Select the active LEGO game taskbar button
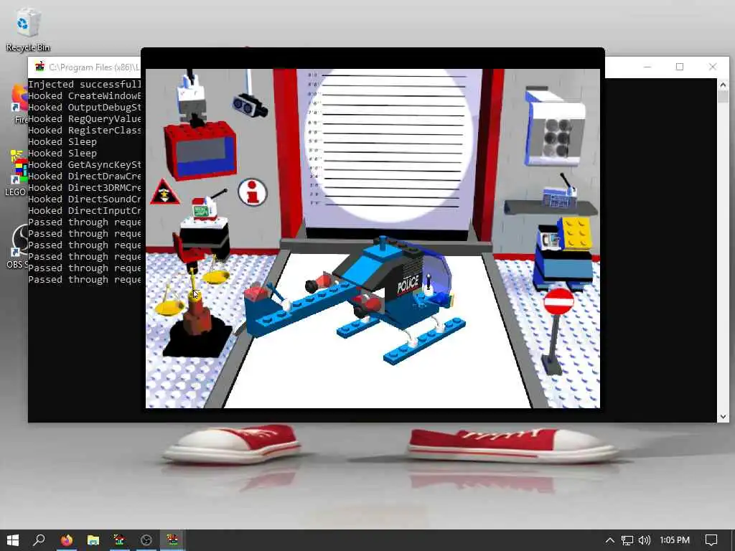Viewport: 735px width, 551px height. (172, 540)
